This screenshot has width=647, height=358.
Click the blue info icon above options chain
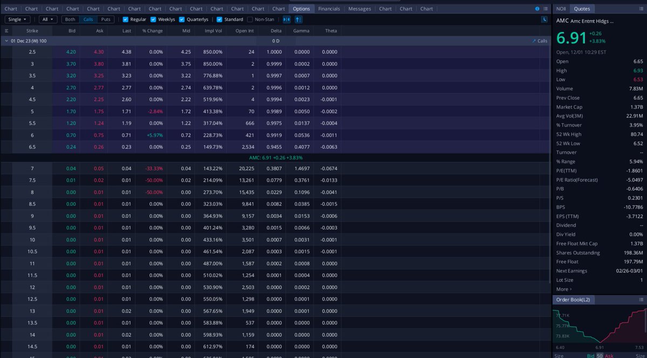pyautogui.click(x=537, y=9)
